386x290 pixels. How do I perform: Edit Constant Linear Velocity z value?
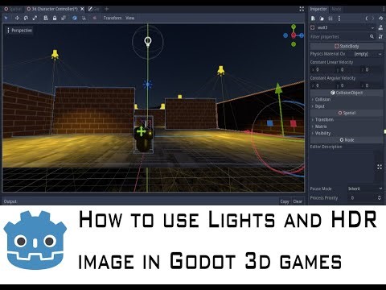[372, 69]
